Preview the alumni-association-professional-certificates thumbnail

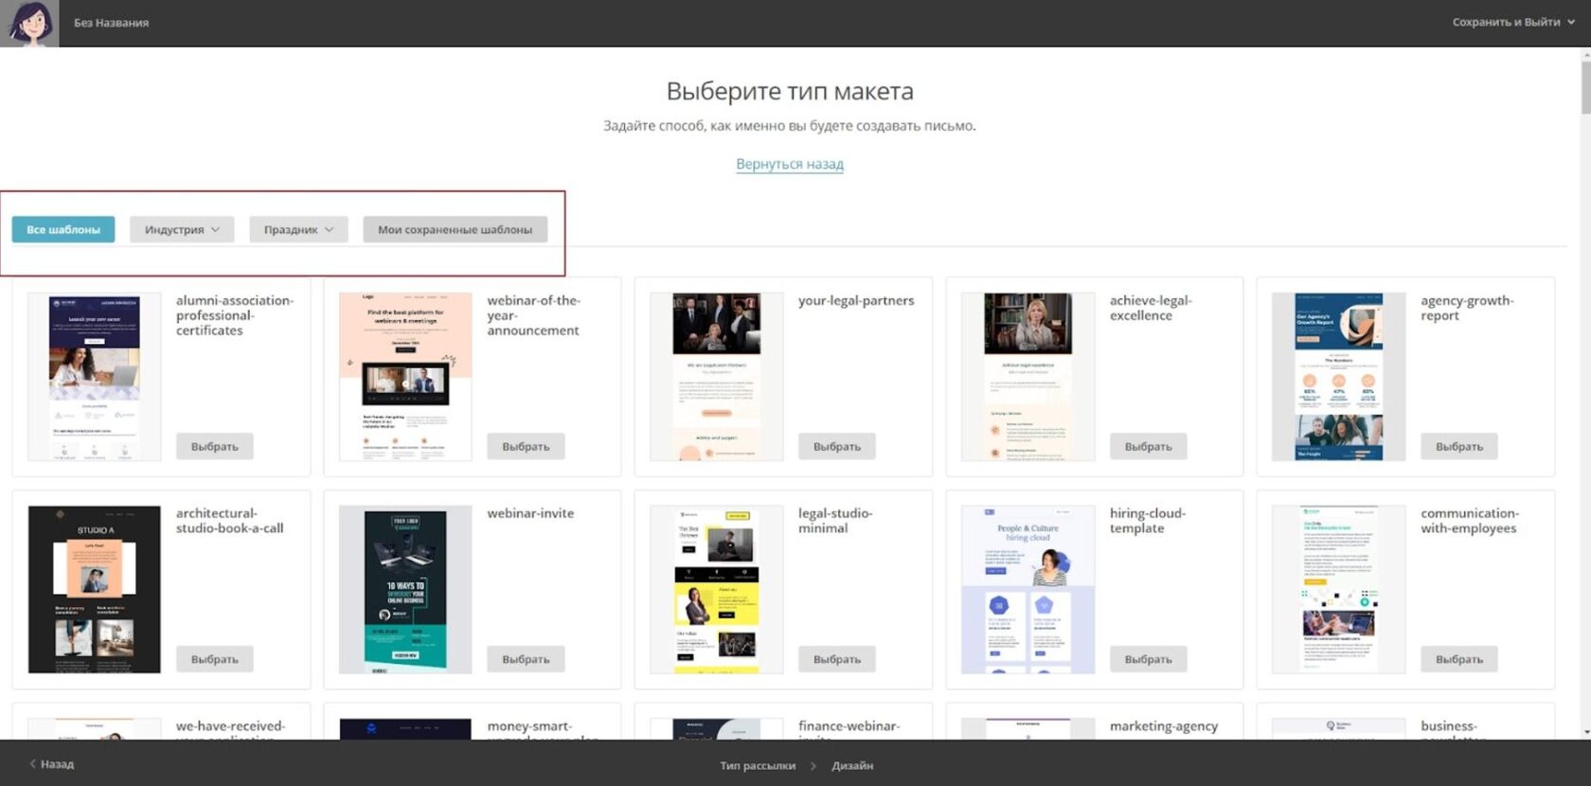point(95,377)
